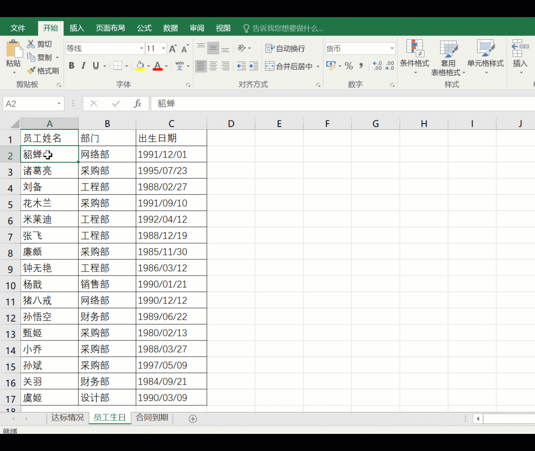Click the horizontal scrollbar left arrow

pyautogui.click(x=478, y=419)
